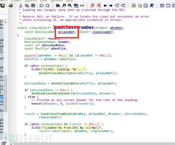The image size is (175, 145).
Task: Click result->descriptor argument
Action: click(x=55, y=131)
